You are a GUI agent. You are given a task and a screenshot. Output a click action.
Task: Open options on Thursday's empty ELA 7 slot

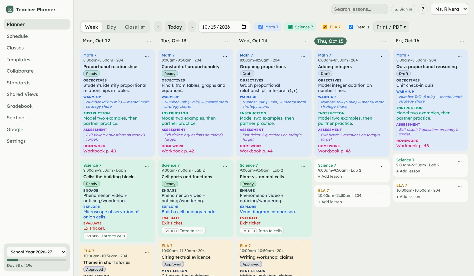pyautogui.click(x=382, y=192)
